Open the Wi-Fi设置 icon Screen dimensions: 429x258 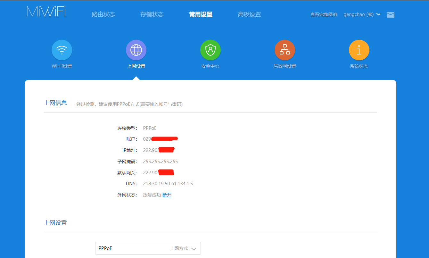[x=62, y=50]
